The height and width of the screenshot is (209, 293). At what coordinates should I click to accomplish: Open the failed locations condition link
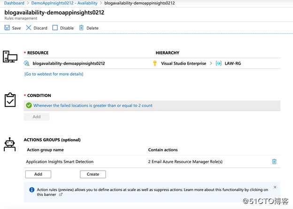[93, 105]
